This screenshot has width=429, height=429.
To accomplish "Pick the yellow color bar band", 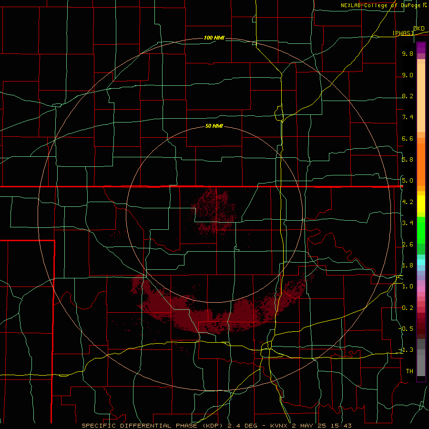I will [421, 204].
